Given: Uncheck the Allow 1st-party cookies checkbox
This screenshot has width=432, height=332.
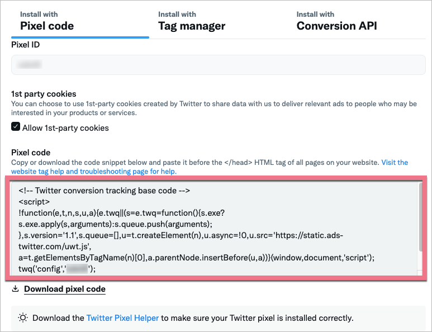Looking at the screenshot, I should click(16, 127).
